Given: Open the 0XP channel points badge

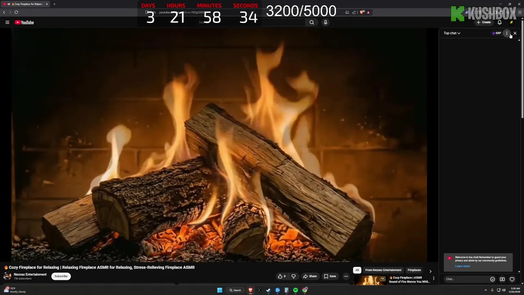Looking at the screenshot, I should pos(497,33).
